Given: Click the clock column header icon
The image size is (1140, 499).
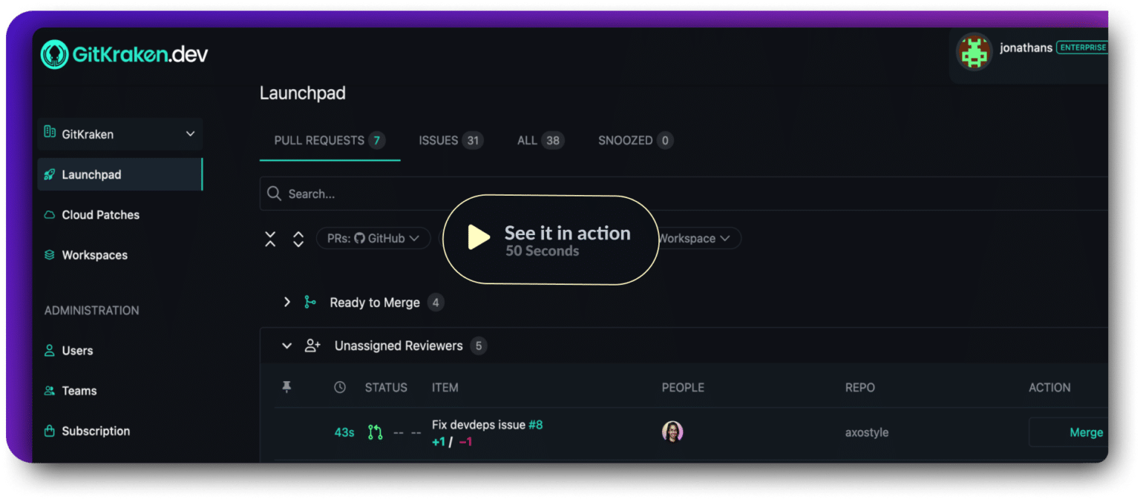Looking at the screenshot, I should [x=340, y=387].
